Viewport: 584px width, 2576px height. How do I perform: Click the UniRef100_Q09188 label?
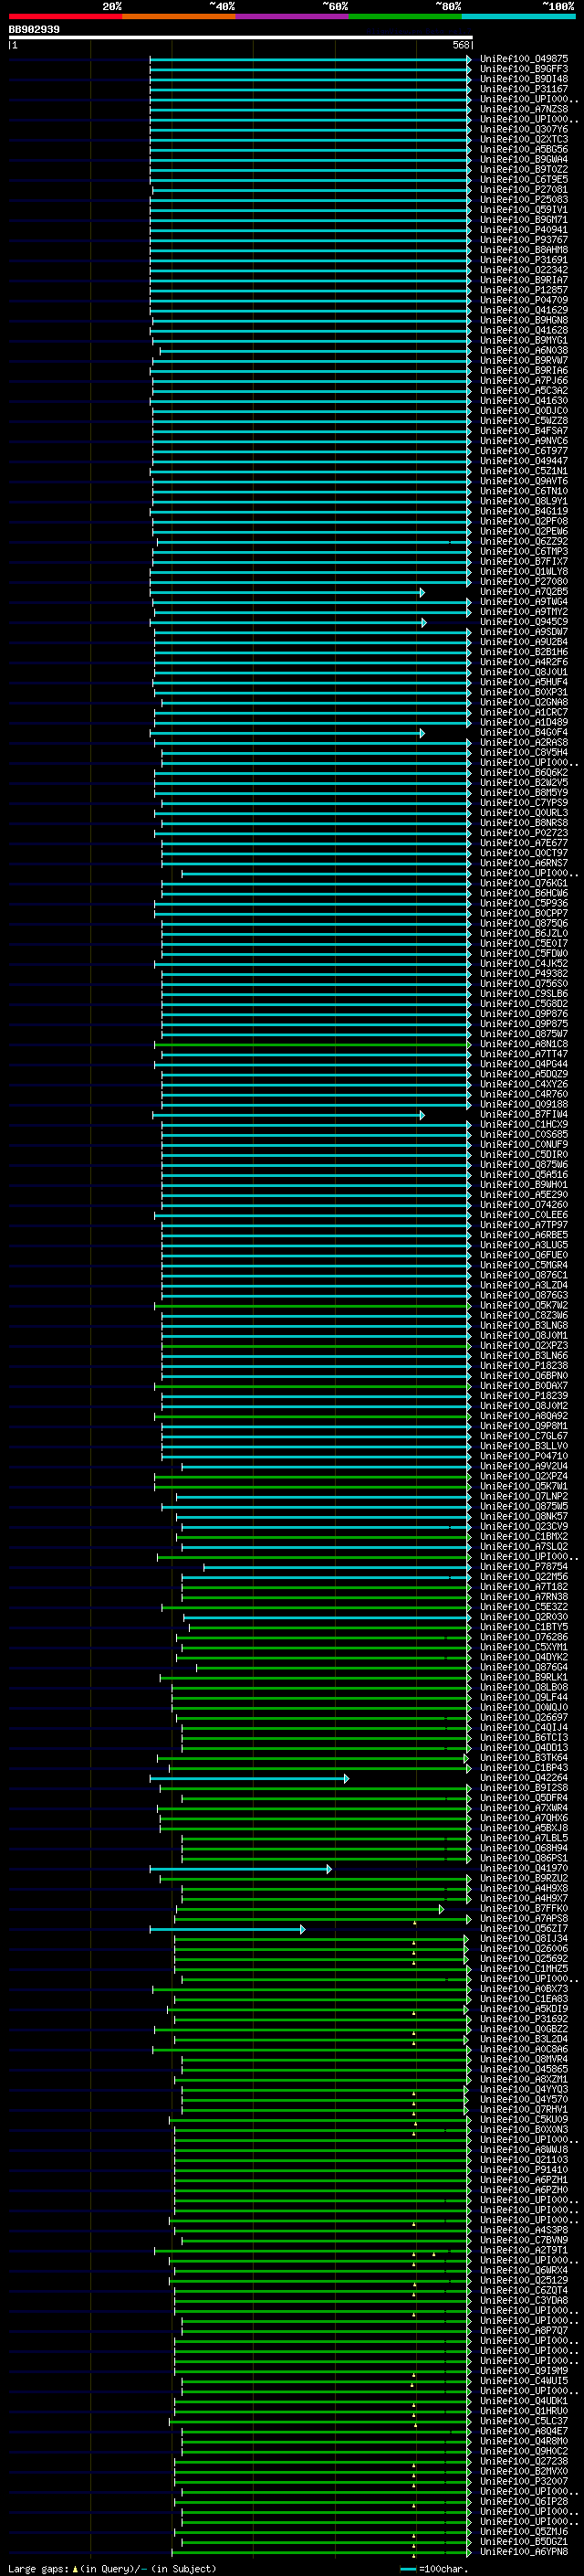[523, 1104]
